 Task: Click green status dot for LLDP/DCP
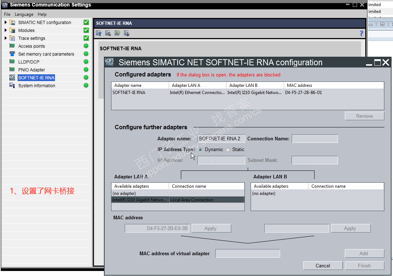(x=86, y=62)
